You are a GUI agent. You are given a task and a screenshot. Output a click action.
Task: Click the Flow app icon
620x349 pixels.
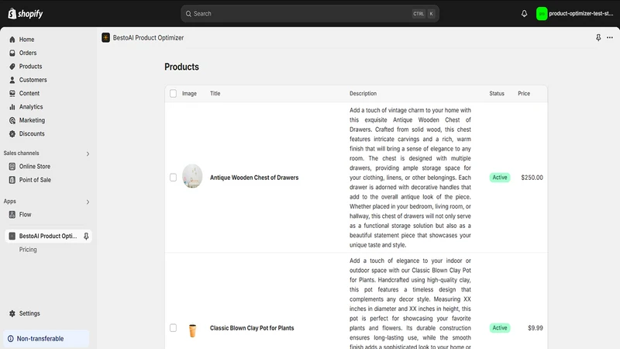click(x=12, y=215)
